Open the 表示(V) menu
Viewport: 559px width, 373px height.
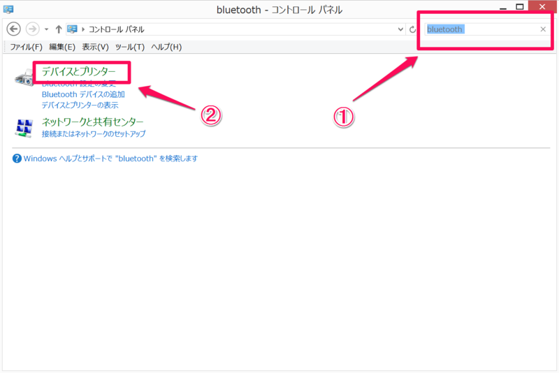coord(95,47)
